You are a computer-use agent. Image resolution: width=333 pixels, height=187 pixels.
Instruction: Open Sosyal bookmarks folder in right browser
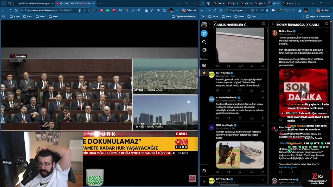pyautogui.click(x=213, y=16)
